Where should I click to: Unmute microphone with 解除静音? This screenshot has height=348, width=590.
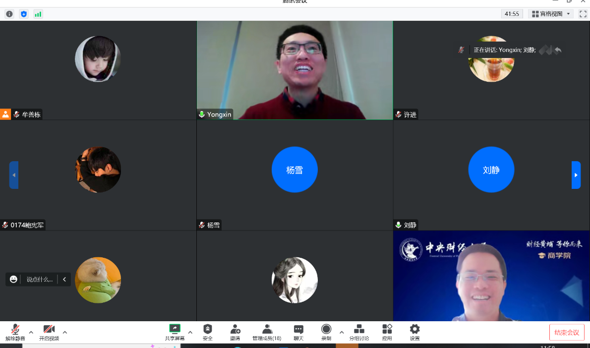(15, 332)
